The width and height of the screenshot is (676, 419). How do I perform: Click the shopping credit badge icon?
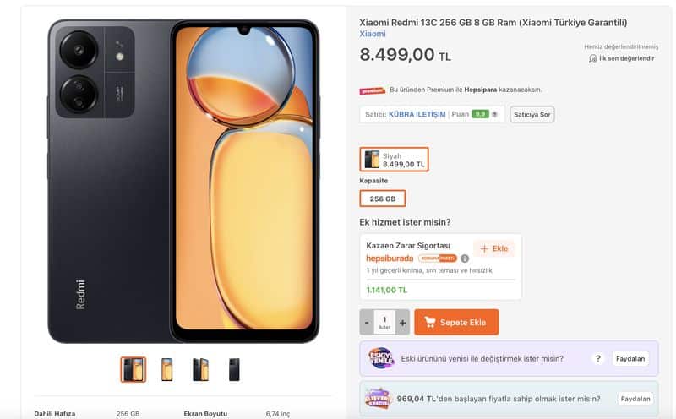point(378,399)
